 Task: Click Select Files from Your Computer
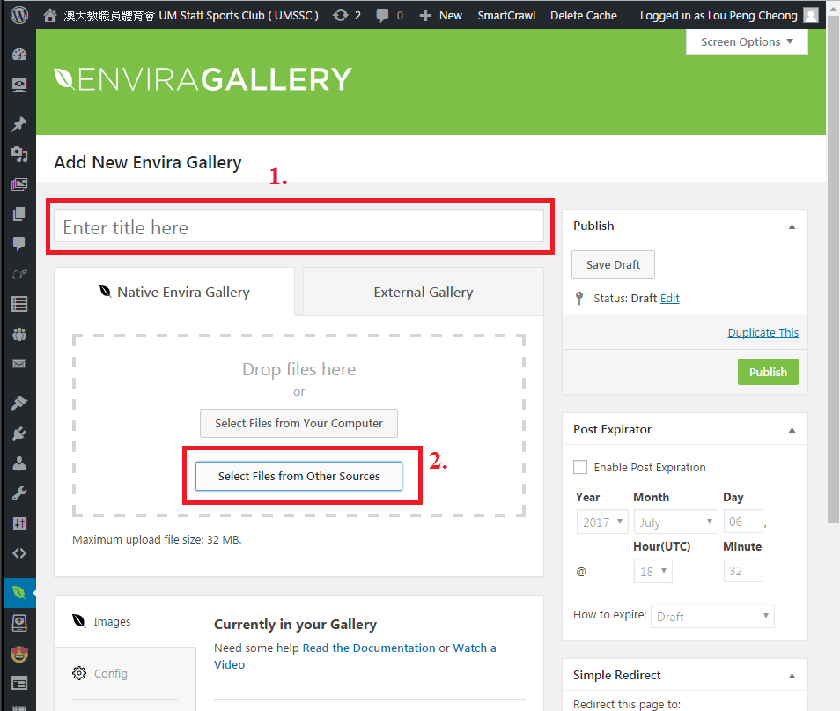[x=298, y=423]
